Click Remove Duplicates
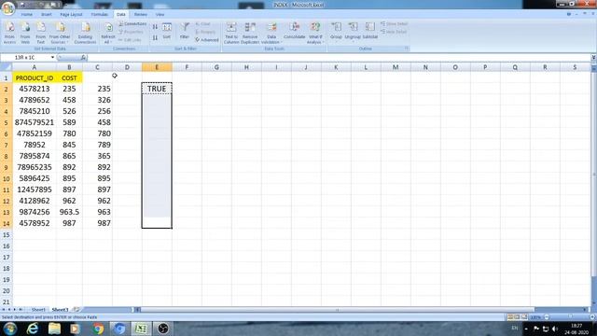This screenshot has height=336, width=597. pyautogui.click(x=250, y=33)
